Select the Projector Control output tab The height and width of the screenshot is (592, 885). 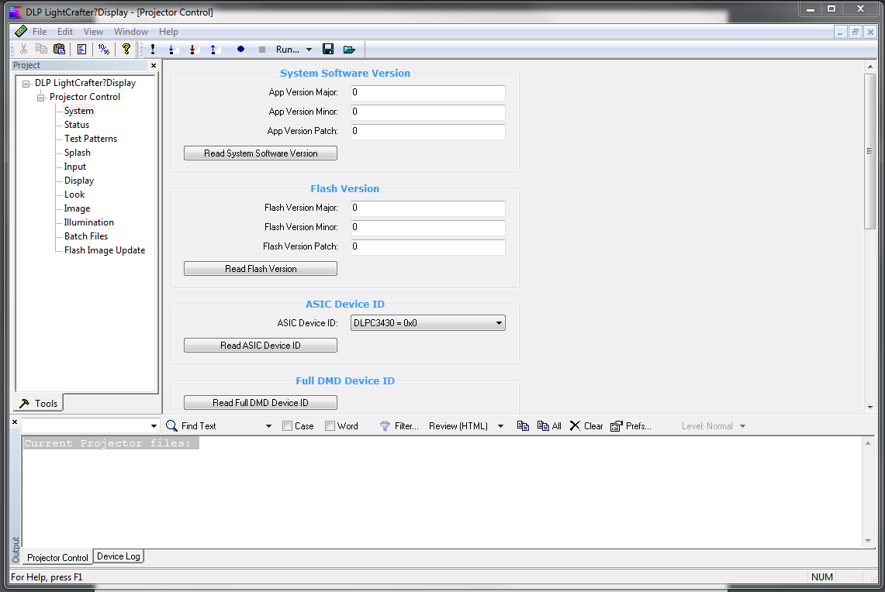tap(57, 558)
